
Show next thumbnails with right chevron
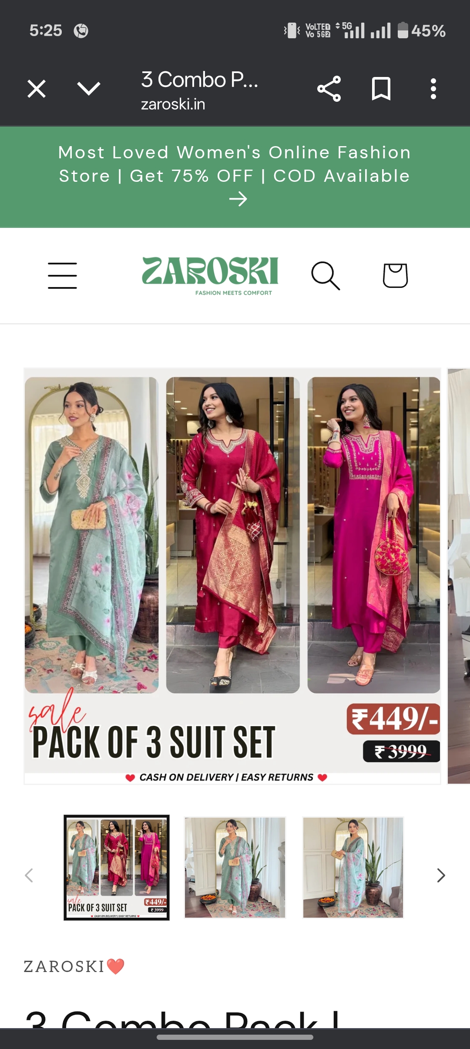pyautogui.click(x=441, y=875)
